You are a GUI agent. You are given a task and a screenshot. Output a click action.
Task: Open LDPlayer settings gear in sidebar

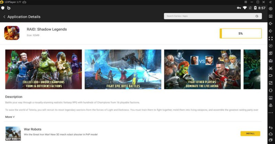[271, 9]
